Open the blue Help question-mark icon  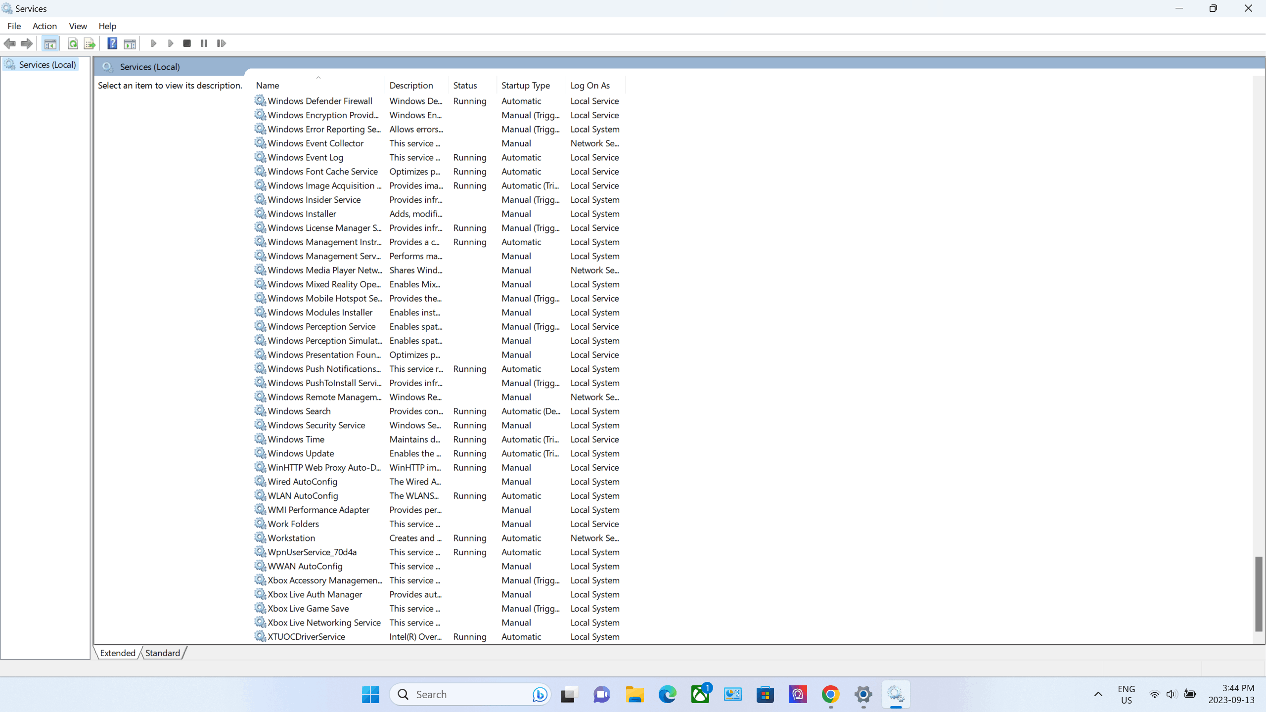[112, 44]
